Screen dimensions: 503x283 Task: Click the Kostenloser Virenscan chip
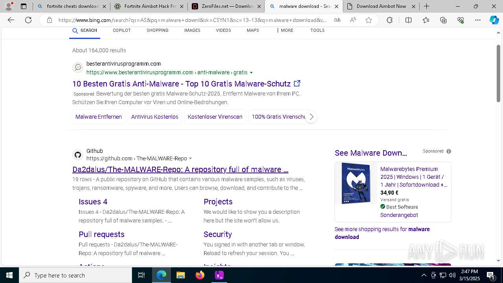215,117
